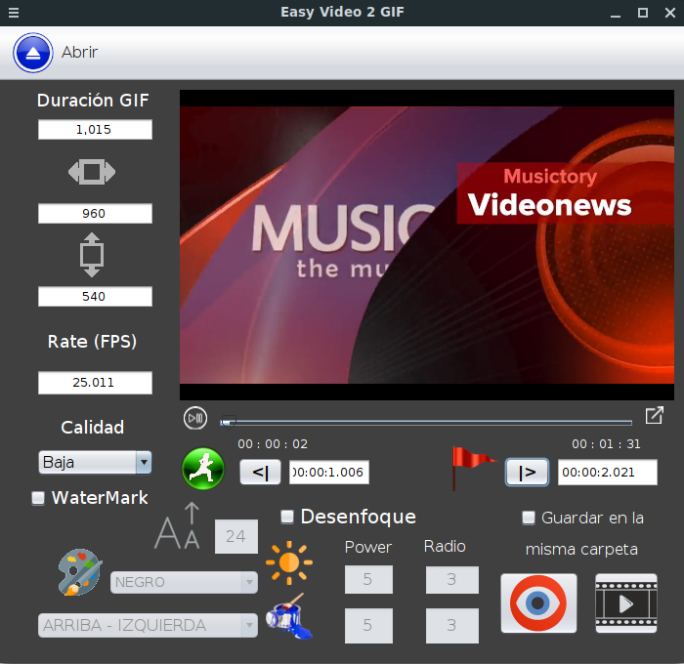This screenshot has width=684, height=664.
Task: Click the red flag end marker icon
Action: (x=474, y=469)
